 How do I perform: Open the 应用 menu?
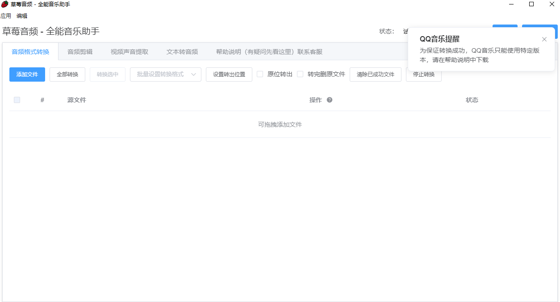6,16
